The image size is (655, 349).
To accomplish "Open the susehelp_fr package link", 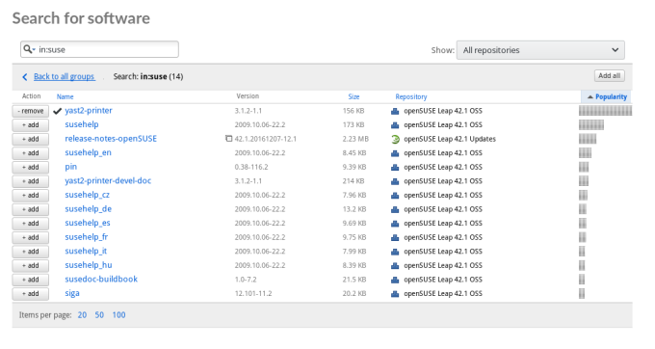I will (x=87, y=237).
